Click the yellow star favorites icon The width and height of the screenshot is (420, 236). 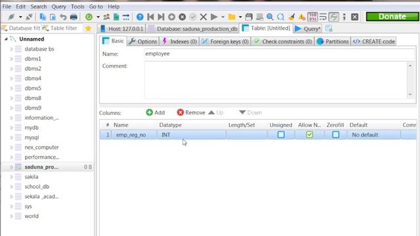(x=88, y=28)
